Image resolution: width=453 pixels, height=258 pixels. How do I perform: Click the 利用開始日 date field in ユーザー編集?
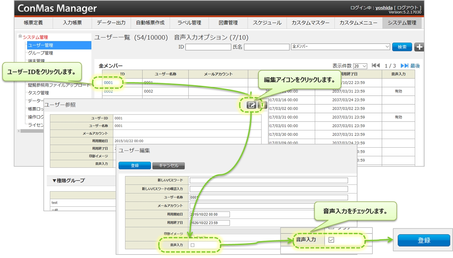click(210, 214)
